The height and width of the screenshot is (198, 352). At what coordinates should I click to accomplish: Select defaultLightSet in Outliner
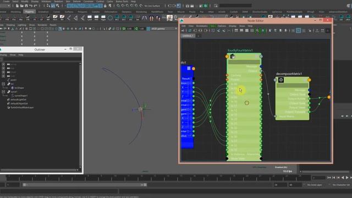point(18,100)
